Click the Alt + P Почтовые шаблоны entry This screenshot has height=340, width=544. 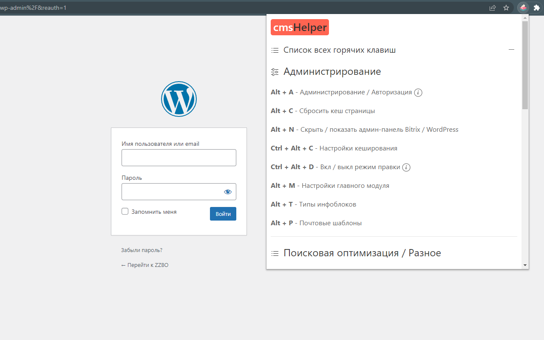coord(316,223)
